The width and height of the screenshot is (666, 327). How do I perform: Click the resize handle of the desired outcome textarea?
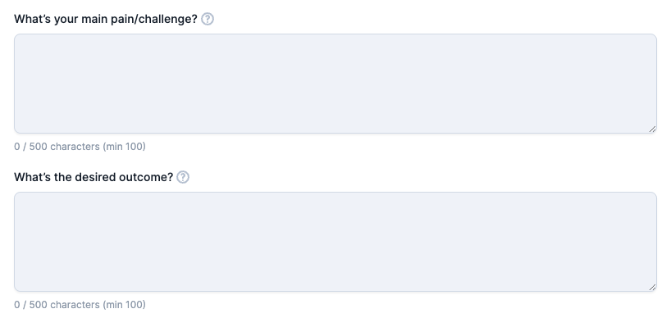[x=652, y=287]
